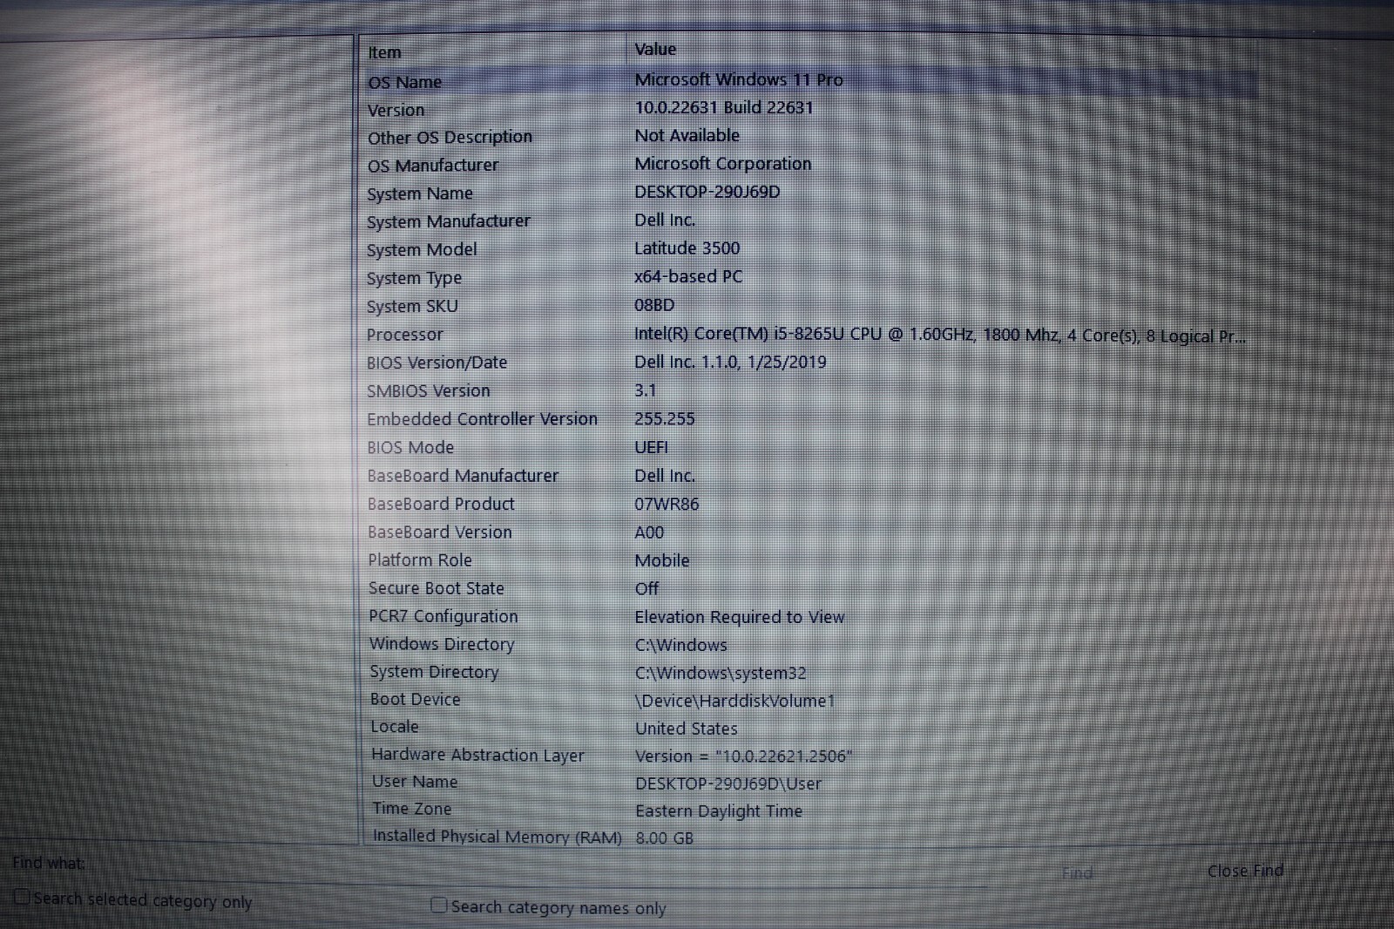
Task: Click the 'United States' value
Action: coord(686,729)
